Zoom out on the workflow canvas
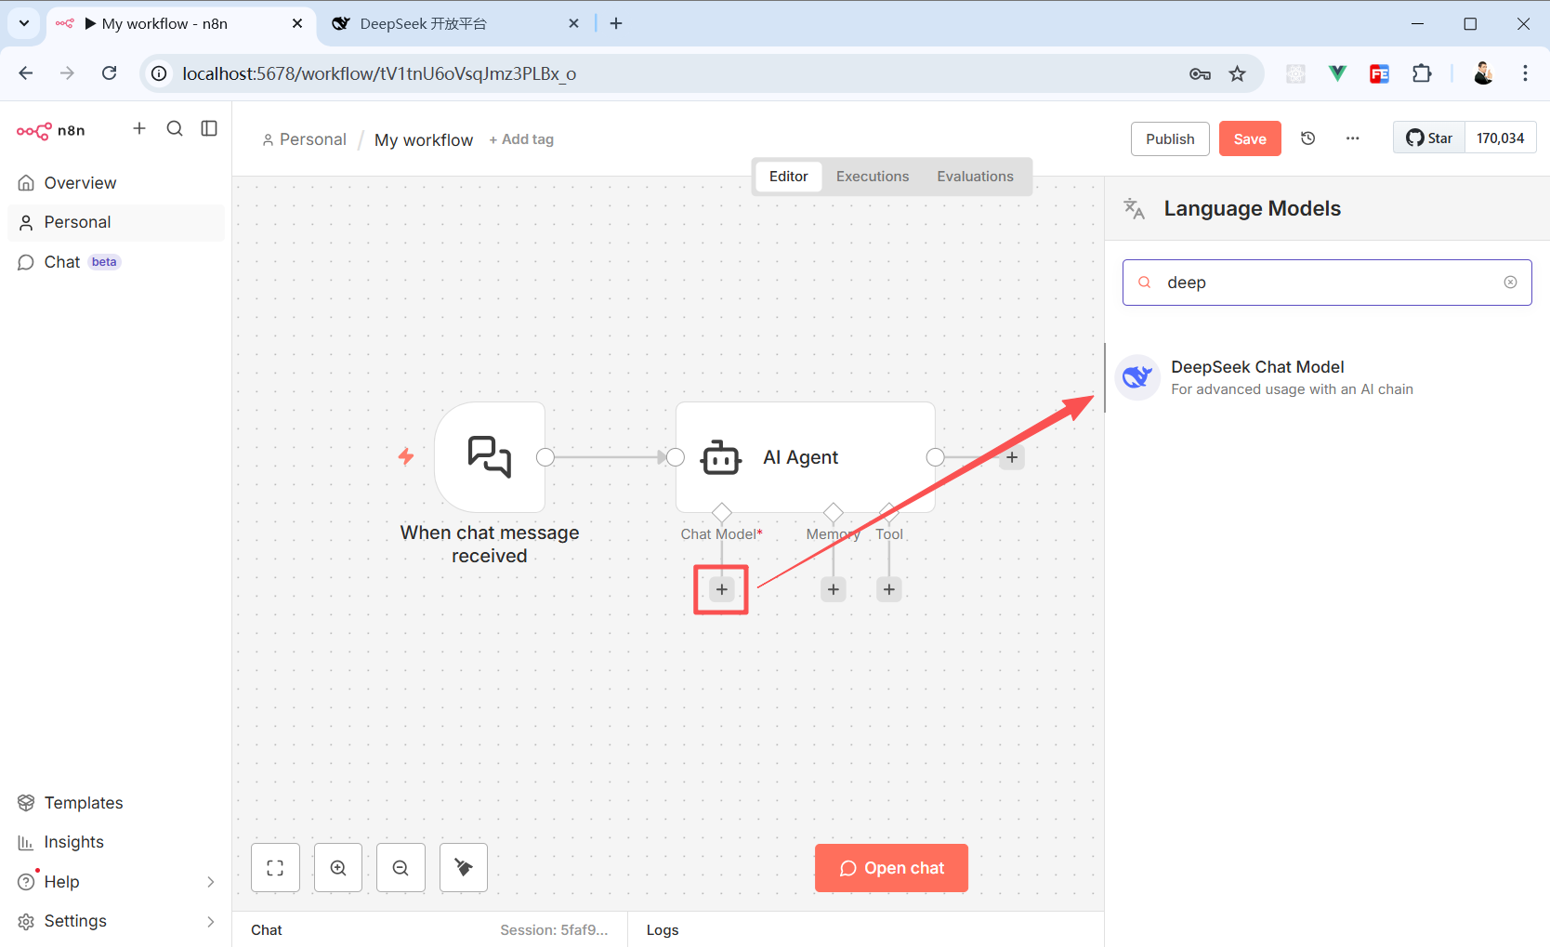The width and height of the screenshot is (1550, 947). tap(401, 868)
